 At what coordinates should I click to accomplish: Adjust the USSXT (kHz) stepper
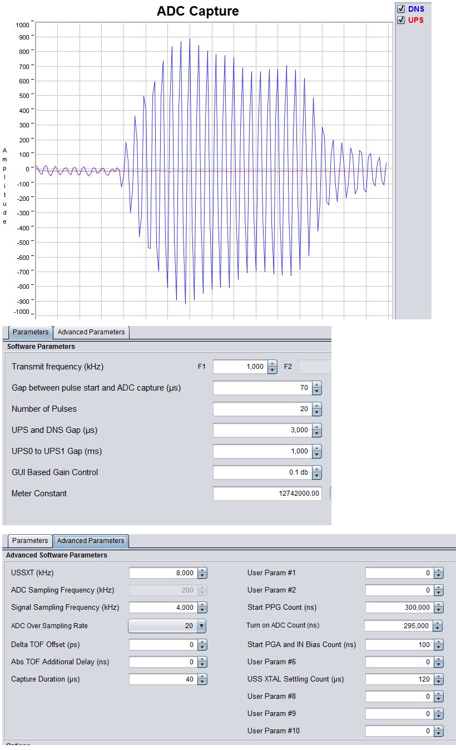click(x=202, y=573)
